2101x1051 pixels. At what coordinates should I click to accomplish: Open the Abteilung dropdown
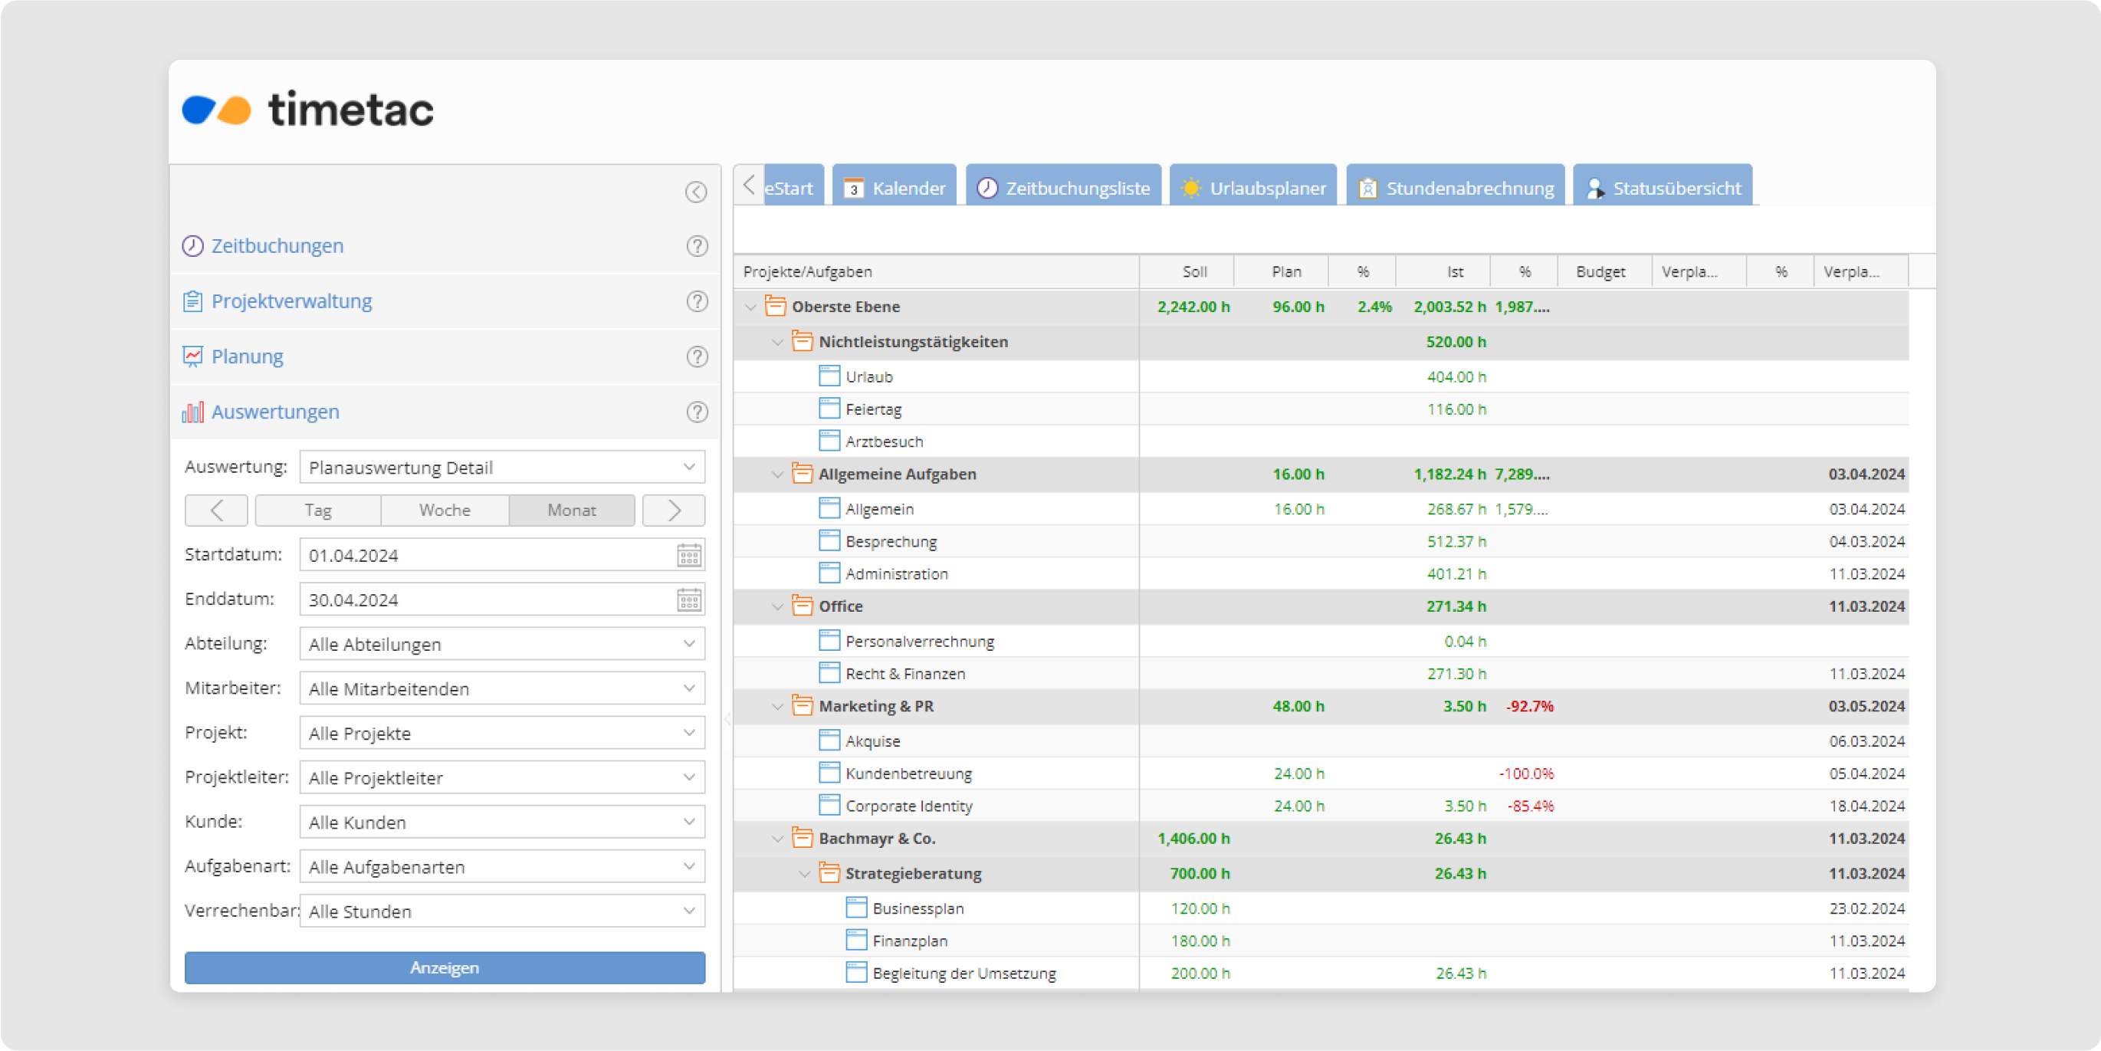coord(501,645)
